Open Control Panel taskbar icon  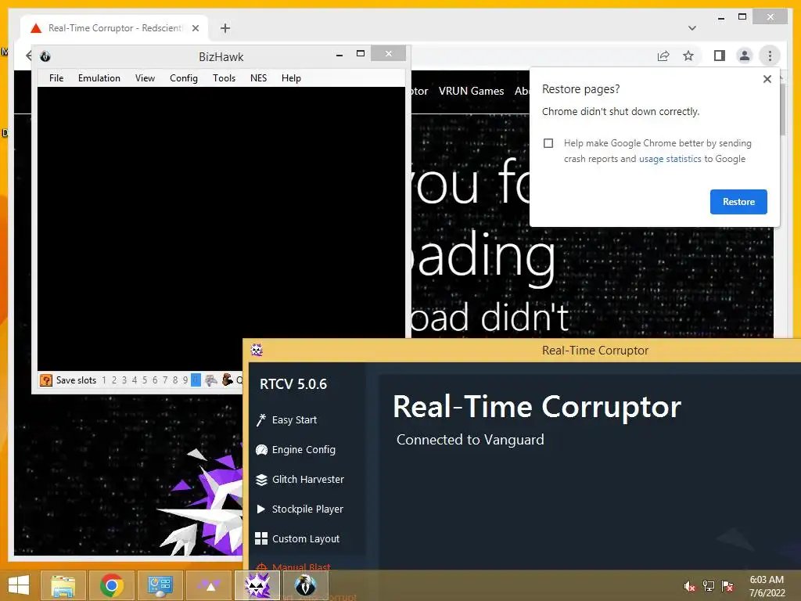[160, 585]
